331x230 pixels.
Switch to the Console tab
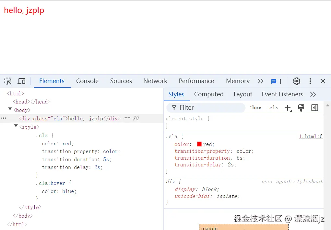(87, 81)
